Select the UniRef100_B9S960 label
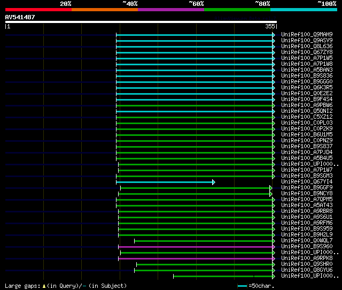Image resolution: width=342 pixels, height=290 pixels. tap(307, 247)
